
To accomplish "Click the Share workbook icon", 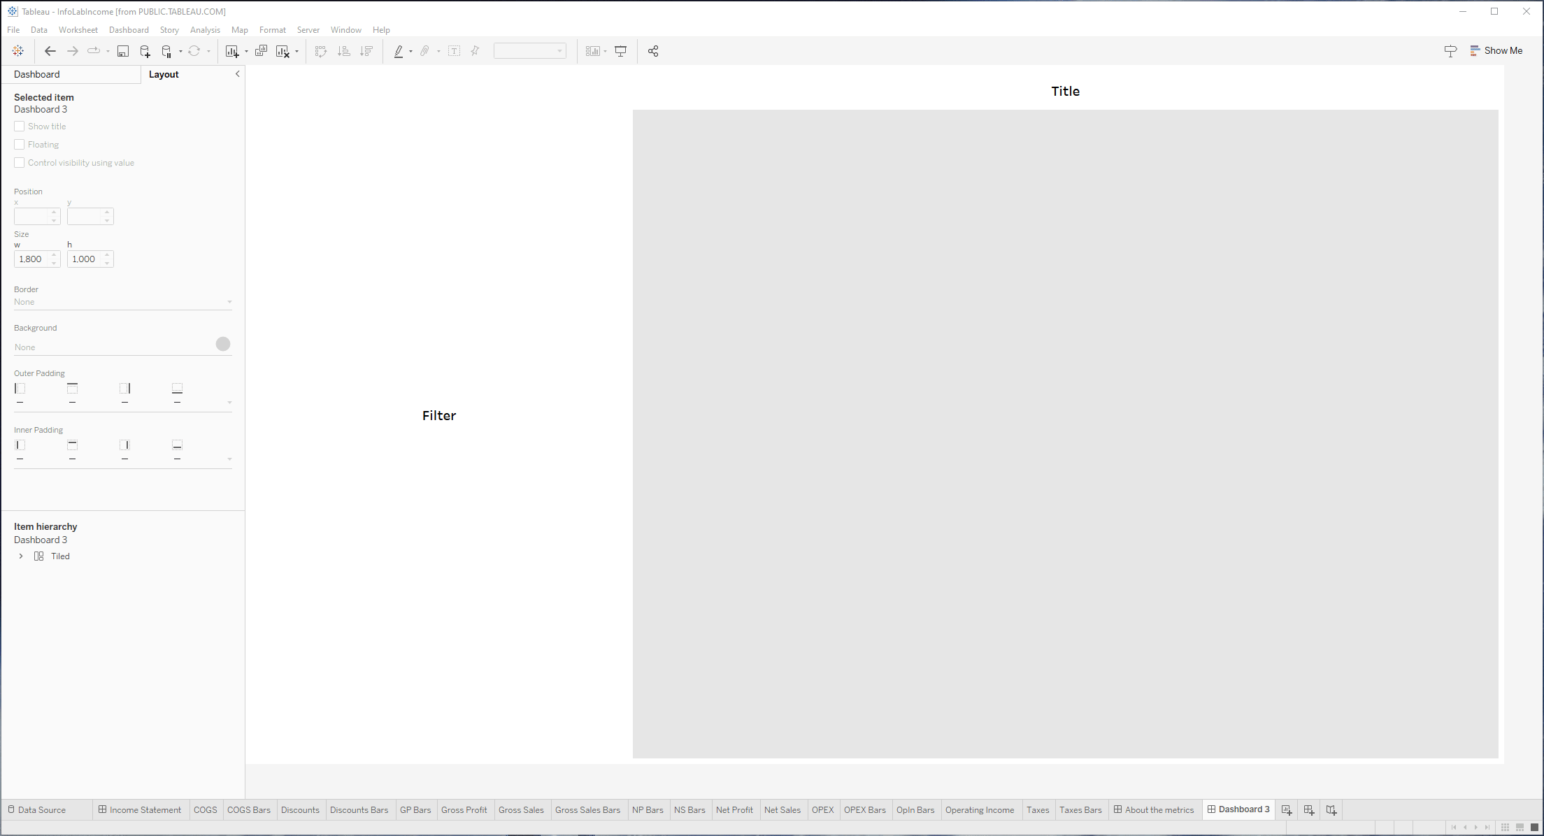I will coord(653,51).
